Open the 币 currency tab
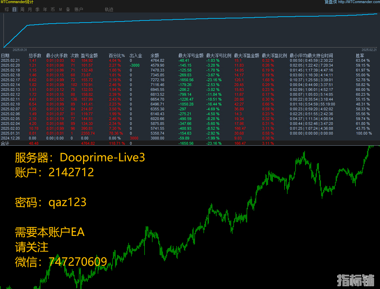 point(53,9)
